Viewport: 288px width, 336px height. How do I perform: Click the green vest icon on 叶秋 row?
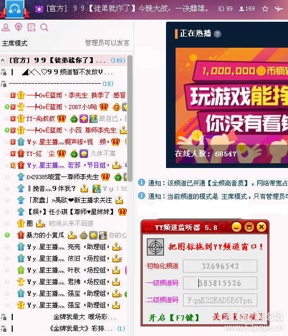point(21,270)
